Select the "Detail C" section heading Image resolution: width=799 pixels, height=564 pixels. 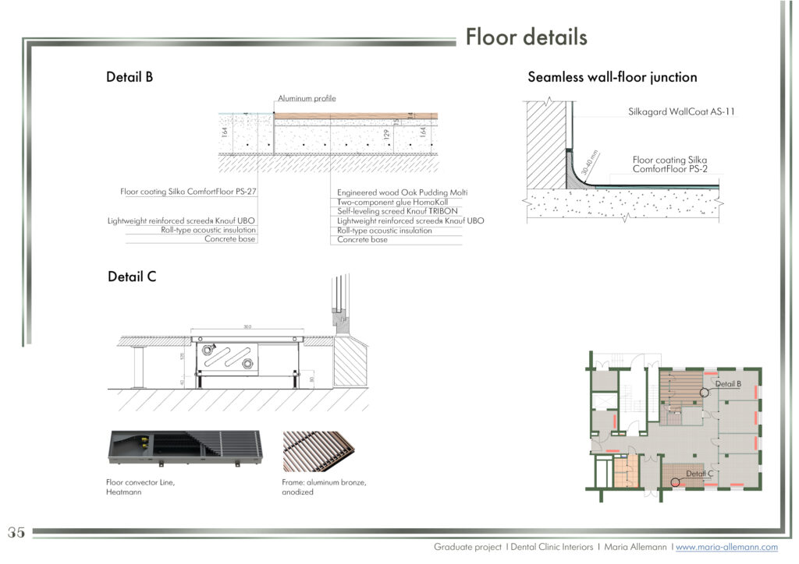click(x=132, y=277)
